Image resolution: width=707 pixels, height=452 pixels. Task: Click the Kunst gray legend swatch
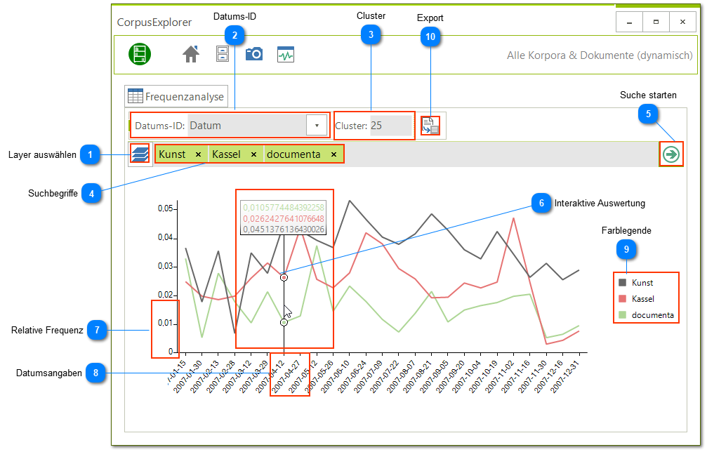pyautogui.click(x=622, y=283)
